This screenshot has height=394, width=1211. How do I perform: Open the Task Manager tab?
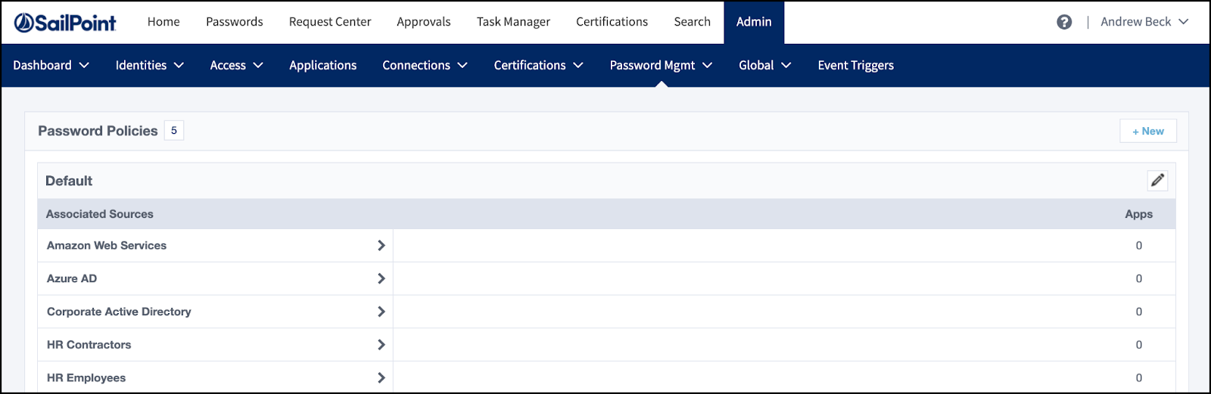(x=513, y=22)
